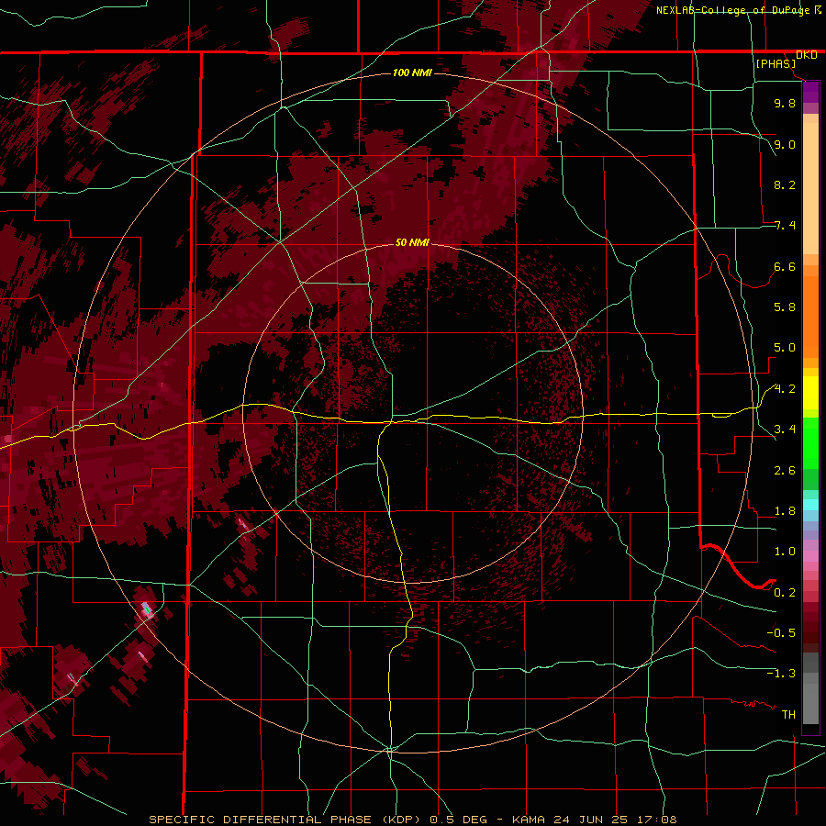Pick the yellow band on the color bar
This screenshot has width=826, height=826.
tap(810, 393)
